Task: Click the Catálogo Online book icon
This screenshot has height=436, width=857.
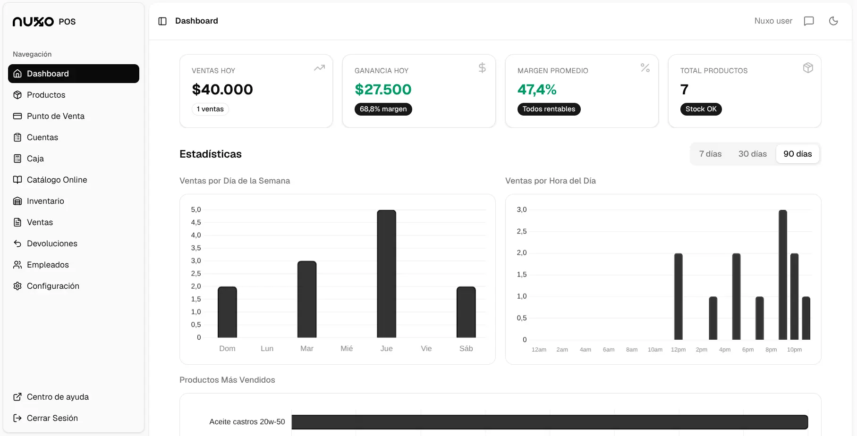Action: click(x=17, y=180)
